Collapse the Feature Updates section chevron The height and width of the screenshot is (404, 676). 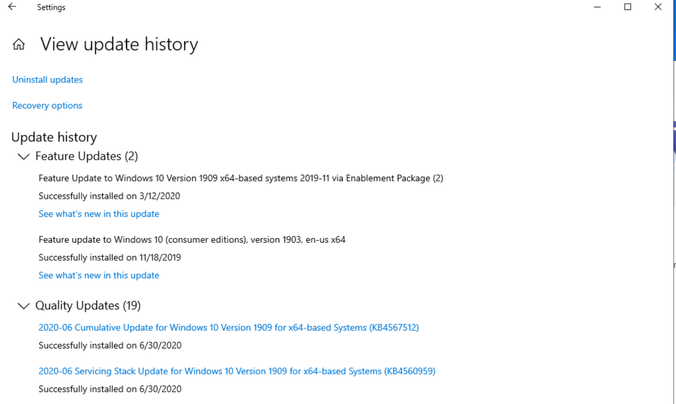pos(24,157)
